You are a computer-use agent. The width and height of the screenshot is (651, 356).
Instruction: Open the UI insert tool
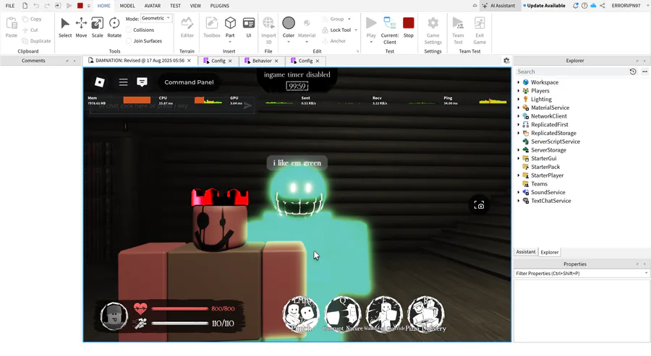click(x=249, y=27)
